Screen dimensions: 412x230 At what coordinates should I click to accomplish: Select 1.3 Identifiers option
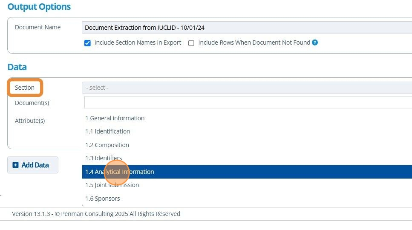[104, 158]
